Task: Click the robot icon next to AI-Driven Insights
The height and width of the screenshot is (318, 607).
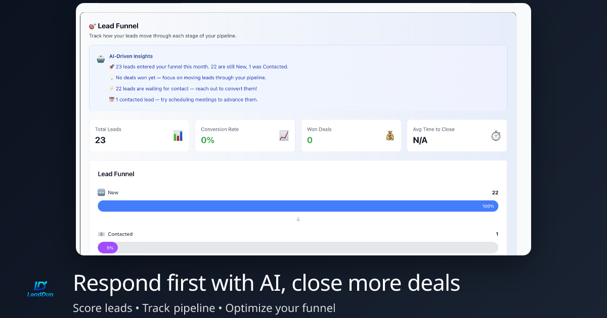Action: (x=101, y=58)
